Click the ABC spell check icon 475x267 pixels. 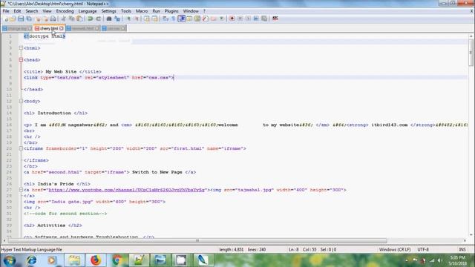click(275, 19)
